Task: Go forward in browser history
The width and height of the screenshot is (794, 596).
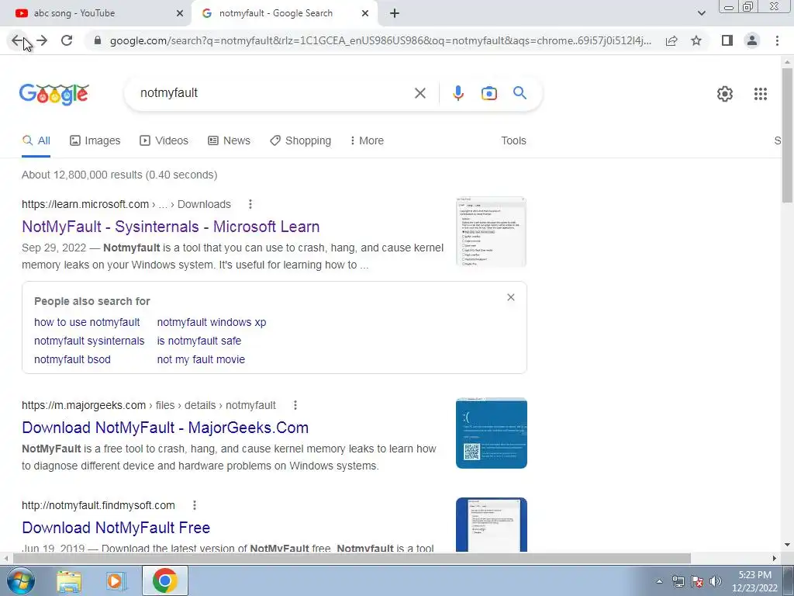Action: pyautogui.click(x=42, y=40)
